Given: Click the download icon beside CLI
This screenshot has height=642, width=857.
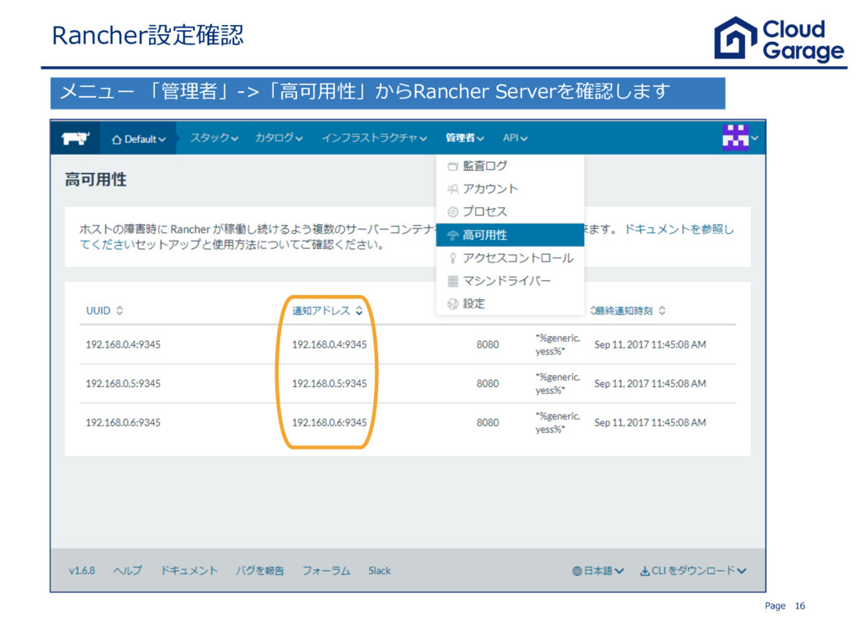Looking at the screenshot, I should [x=645, y=572].
